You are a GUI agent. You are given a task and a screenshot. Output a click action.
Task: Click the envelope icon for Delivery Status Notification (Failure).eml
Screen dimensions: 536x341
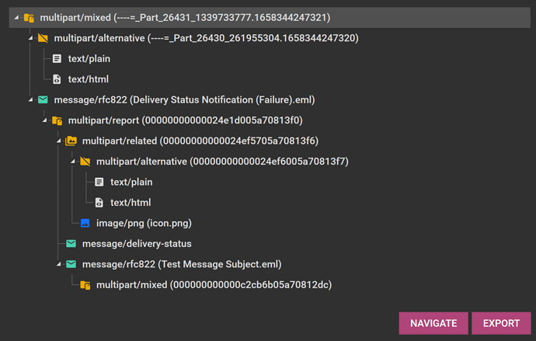coord(43,99)
